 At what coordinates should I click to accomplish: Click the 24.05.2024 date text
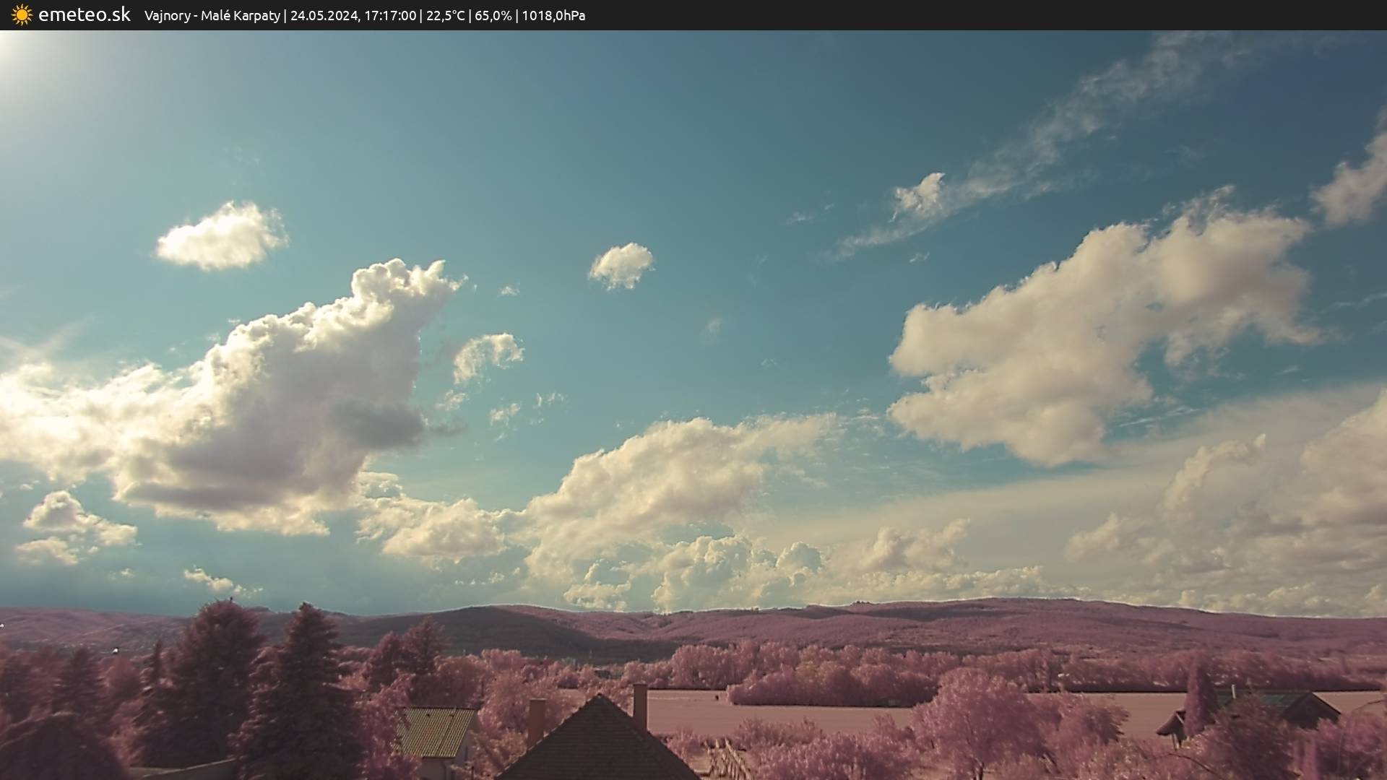[324, 15]
